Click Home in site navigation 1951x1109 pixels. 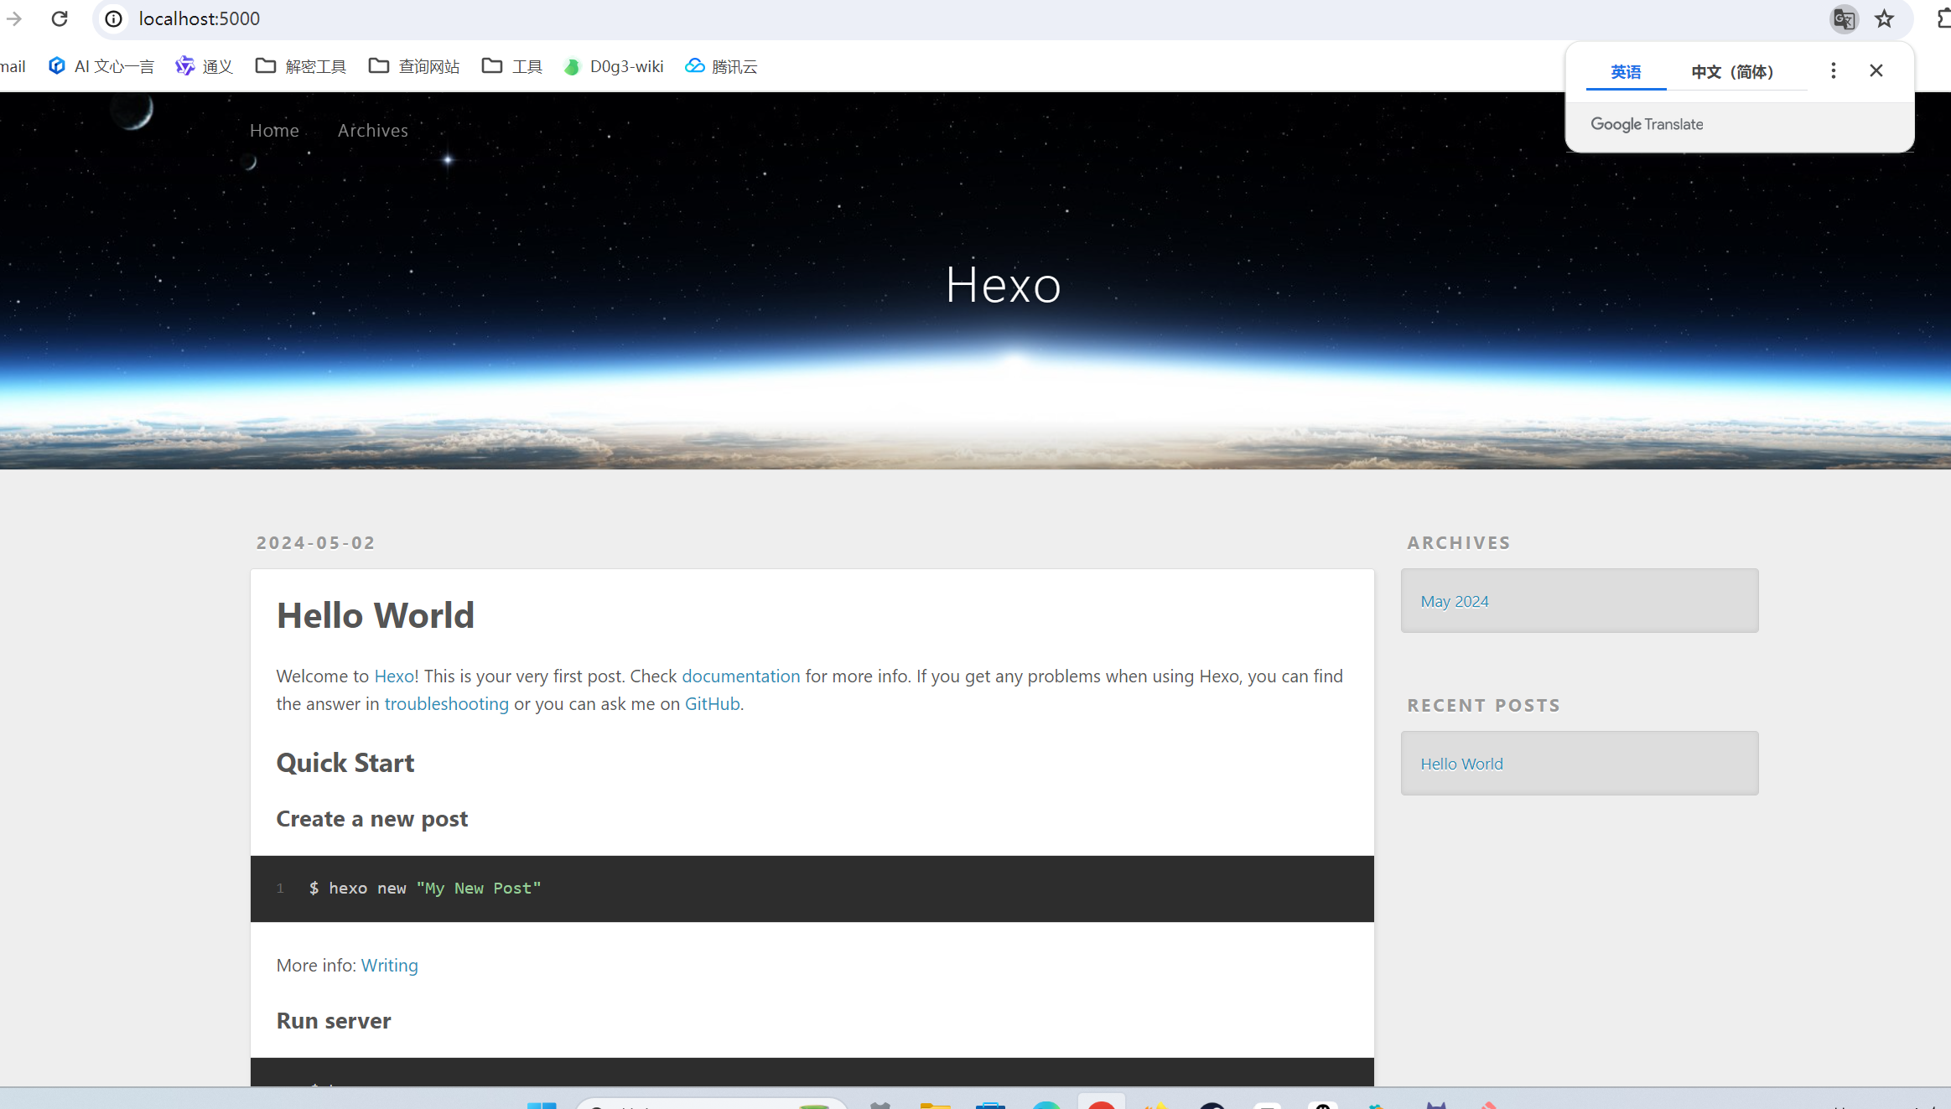(274, 131)
